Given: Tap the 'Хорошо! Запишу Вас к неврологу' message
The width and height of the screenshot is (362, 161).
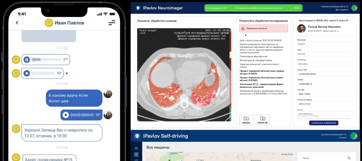Looking at the screenshot, I should 62,133.
